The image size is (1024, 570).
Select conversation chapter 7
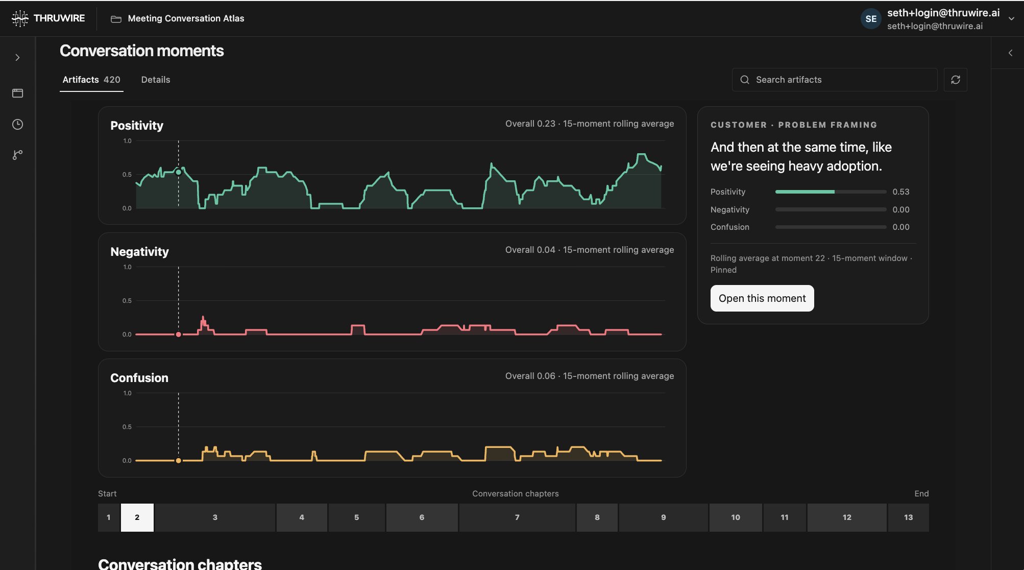(517, 517)
